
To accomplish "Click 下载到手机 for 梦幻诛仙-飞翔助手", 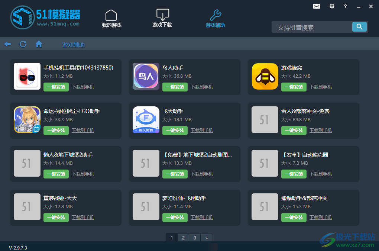I will pos(202,218).
